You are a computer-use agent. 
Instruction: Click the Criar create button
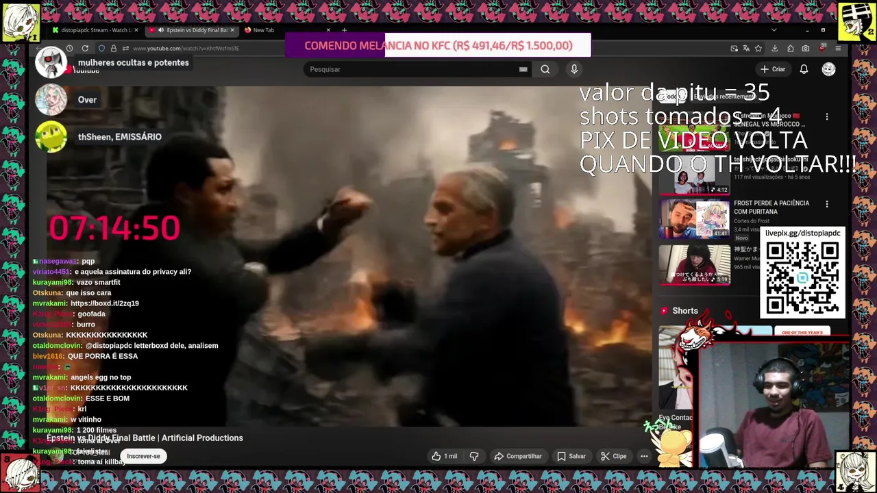click(x=773, y=69)
